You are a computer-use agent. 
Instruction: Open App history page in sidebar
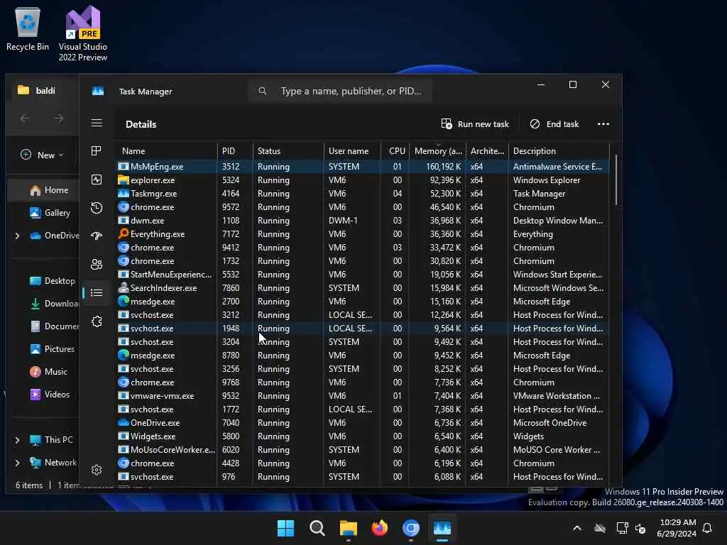point(97,208)
